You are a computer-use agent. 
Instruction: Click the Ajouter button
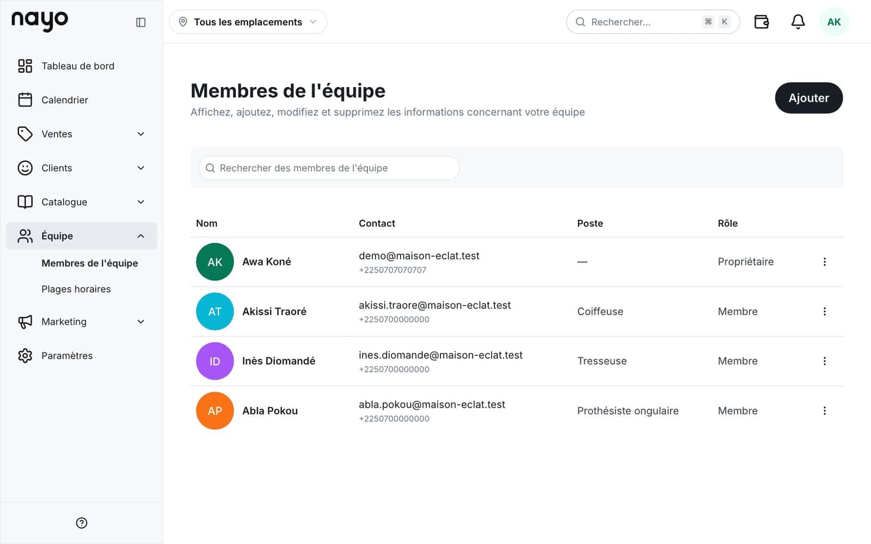click(x=809, y=98)
